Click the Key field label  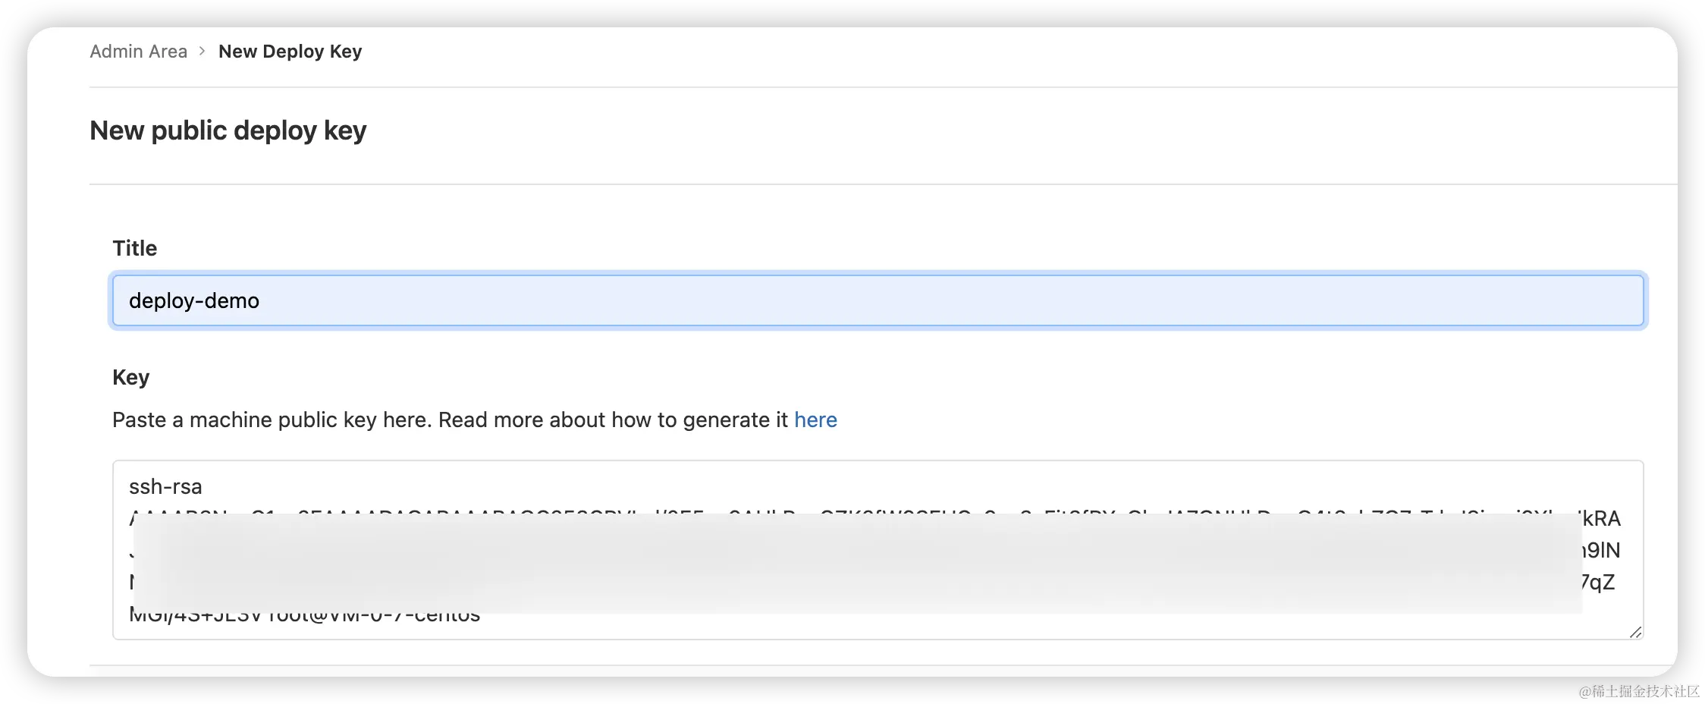(x=130, y=377)
